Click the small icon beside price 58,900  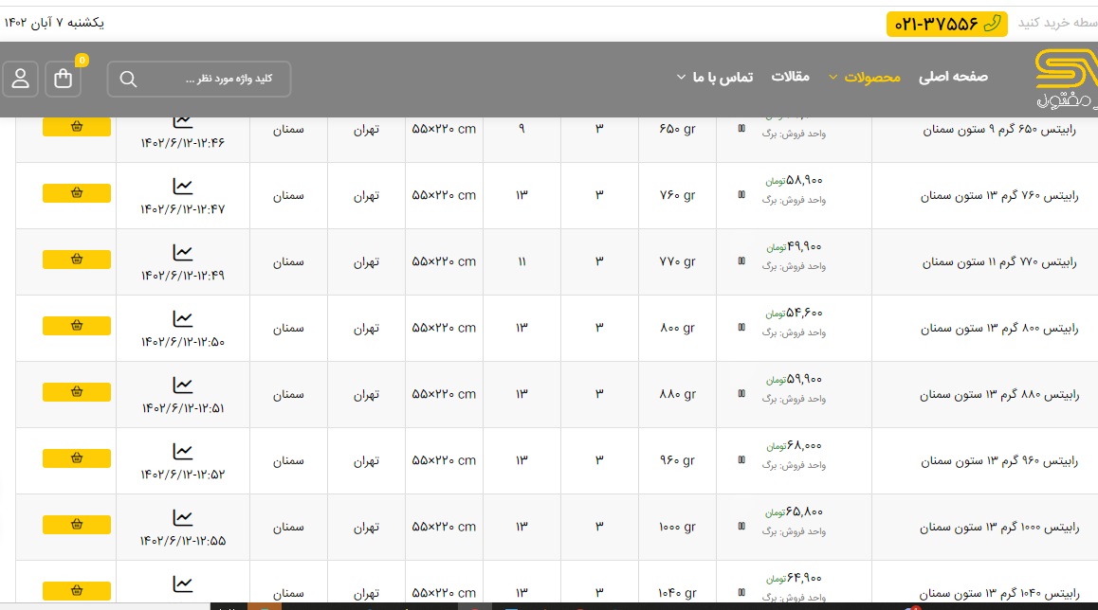pyautogui.click(x=741, y=195)
